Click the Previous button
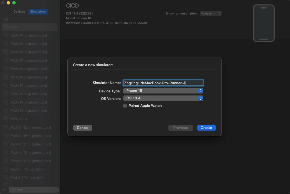This screenshot has width=290, height=194. 180,128
